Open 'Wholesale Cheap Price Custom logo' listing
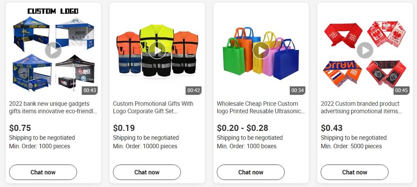Screen dimensions: 417x187 click(x=261, y=107)
